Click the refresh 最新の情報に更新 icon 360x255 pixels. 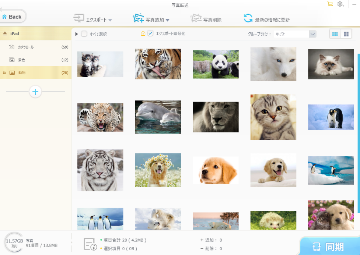tap(248, 18)
